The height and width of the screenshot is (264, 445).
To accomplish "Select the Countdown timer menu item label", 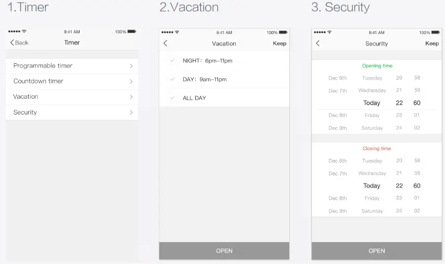I will pyautogui.click(x=38, y=81).
